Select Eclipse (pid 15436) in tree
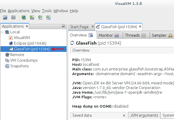 30,43
